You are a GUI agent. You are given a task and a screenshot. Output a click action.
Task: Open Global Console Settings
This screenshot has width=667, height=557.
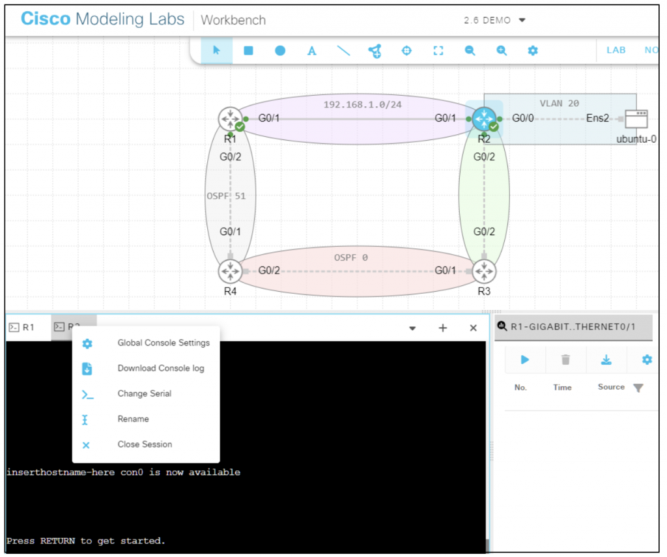[x=163, y=343]
